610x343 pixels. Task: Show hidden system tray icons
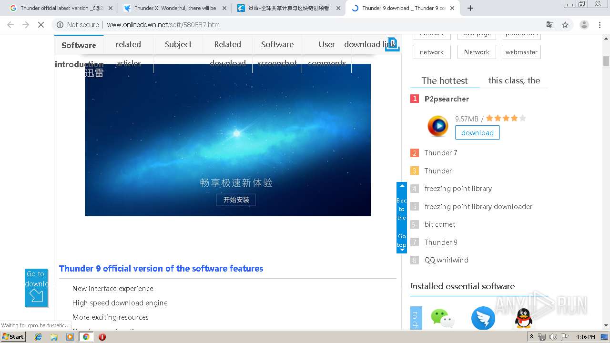[x=532, y=337]
